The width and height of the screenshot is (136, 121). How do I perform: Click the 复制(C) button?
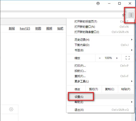point(110,89)
